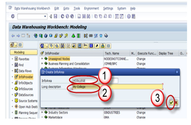Expand the Unassigned Nodes tree node
This screenshot has height=125, width=191.
point(42,59)
